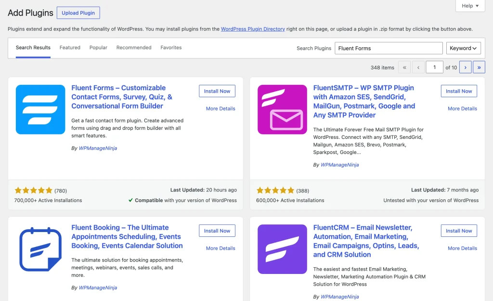Click the previous page arrow button
493x301 pixels.
[418, 67]
